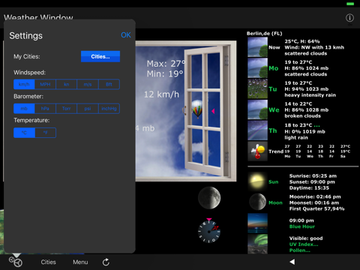
Task: Open the Monday forecast thumbnail
Action: [257, 68]
